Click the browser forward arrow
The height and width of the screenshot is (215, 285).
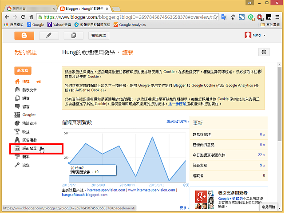[15, 17]
